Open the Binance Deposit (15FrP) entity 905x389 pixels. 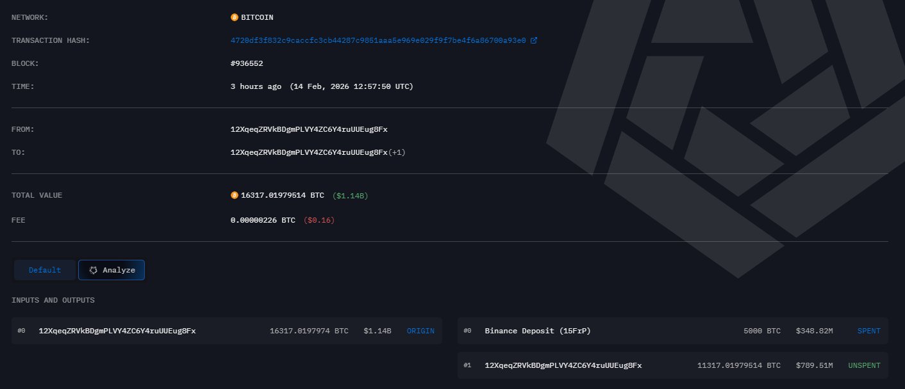click(537, 331)
